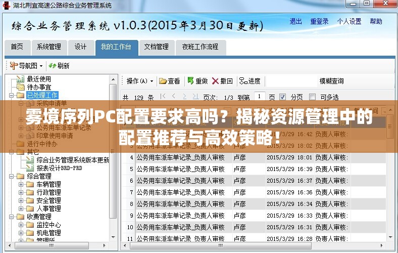Switch to the 首页 tab
Viewport: 398px width, 253px height.
pos(17,47)
